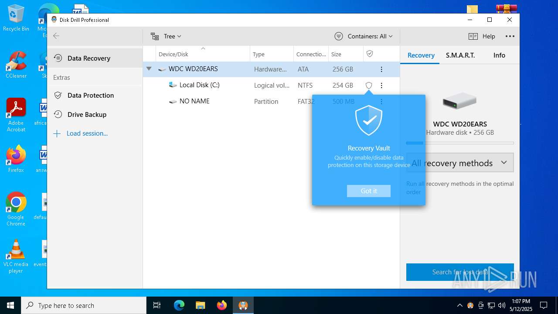Open the three-dot more options menu

click(x=510, y=36)
